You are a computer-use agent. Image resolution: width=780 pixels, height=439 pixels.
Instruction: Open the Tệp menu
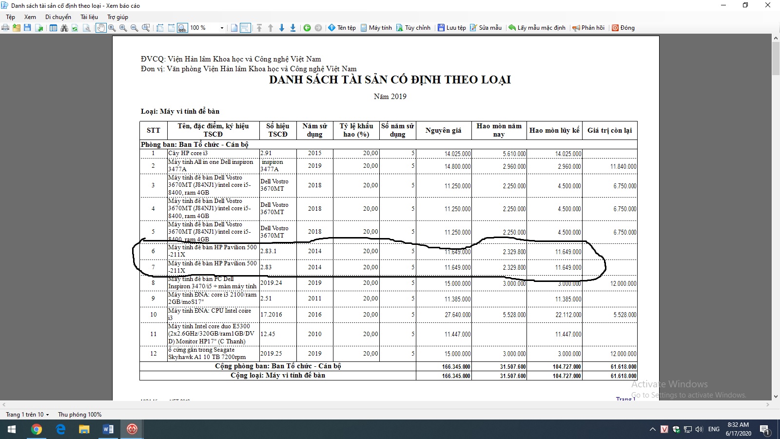tap(10, 17)
